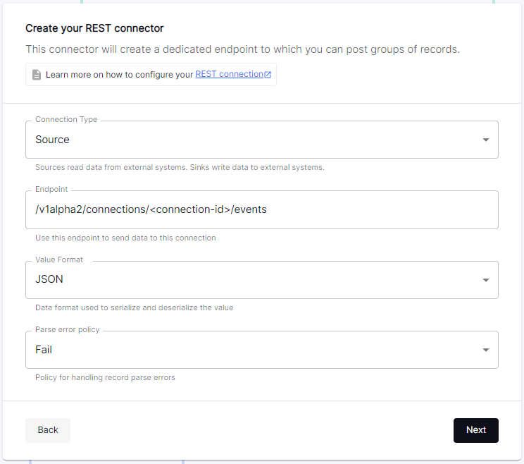Click the "Fail" value in Parse error policy

[44, 350]
